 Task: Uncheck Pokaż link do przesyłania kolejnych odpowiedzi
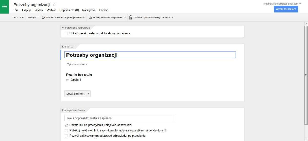[x=66, y=125]
